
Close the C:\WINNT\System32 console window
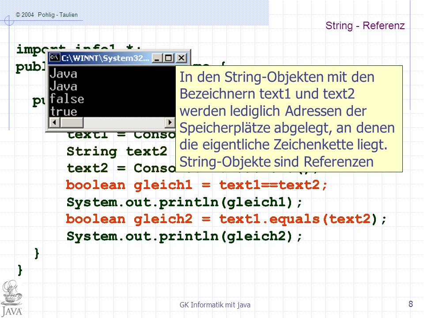[181, 58]
